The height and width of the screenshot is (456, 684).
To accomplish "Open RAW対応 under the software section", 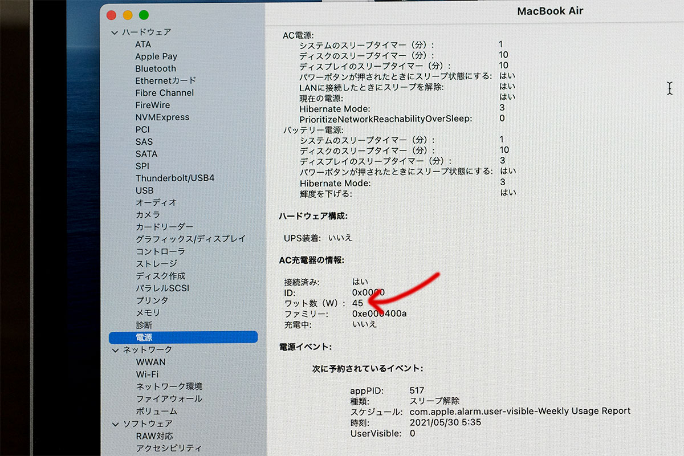I will 154,436.
